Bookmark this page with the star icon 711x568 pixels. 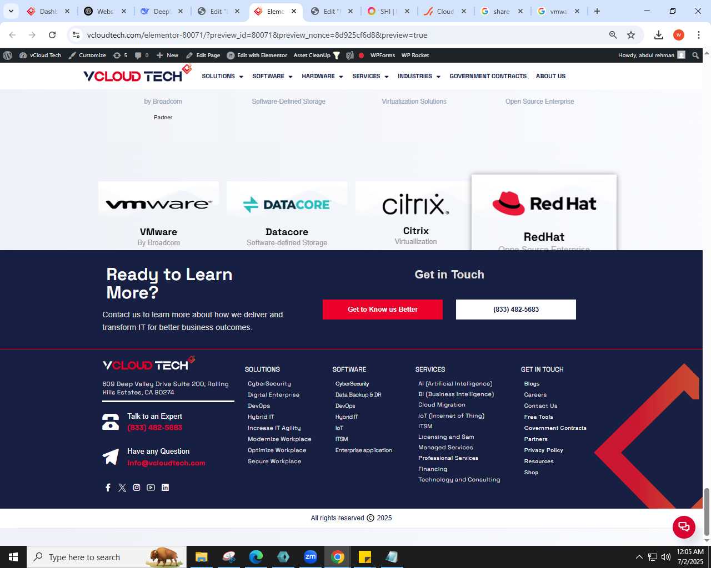(631, 35)
